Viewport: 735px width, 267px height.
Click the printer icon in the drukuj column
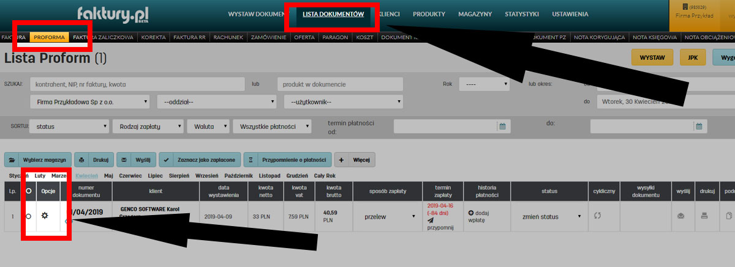coord(704,216)
